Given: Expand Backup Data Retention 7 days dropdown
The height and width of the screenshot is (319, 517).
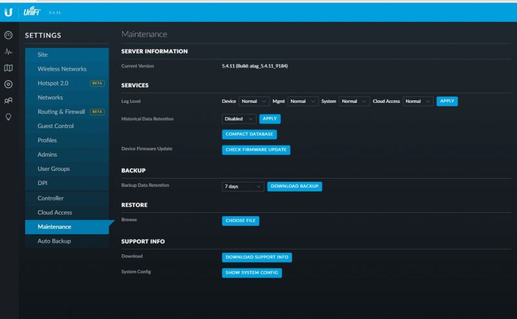Looking at the screenshot, I should tap(243, 186).
